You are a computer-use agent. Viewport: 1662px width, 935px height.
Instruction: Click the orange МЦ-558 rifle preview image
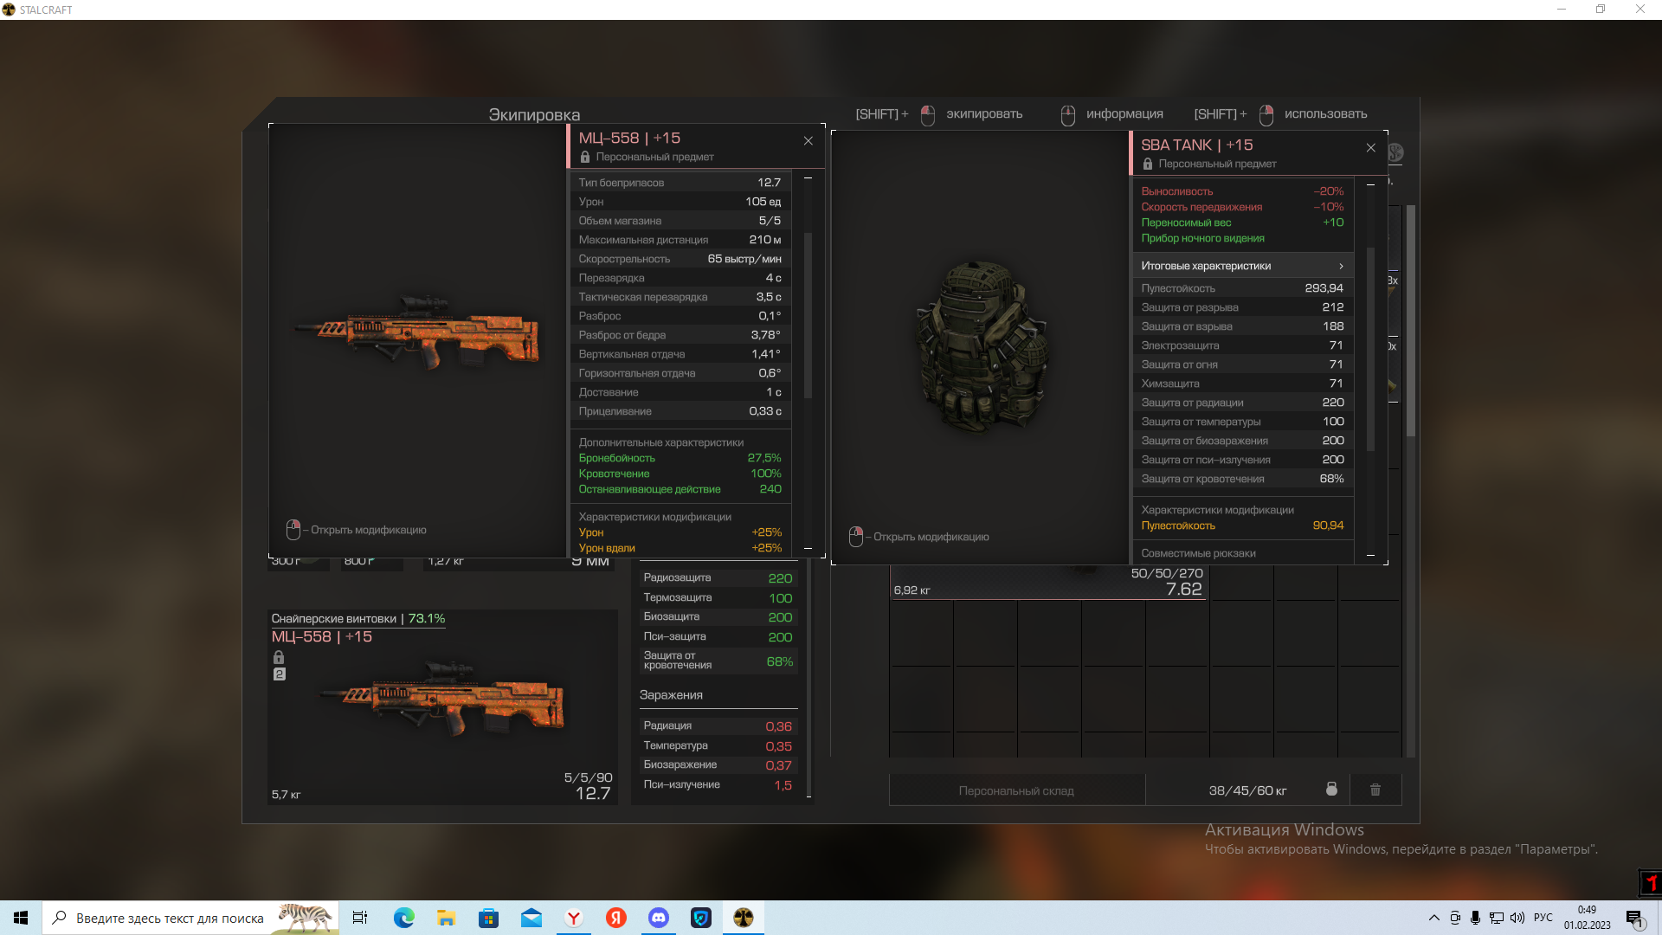(x=418, y=333)
